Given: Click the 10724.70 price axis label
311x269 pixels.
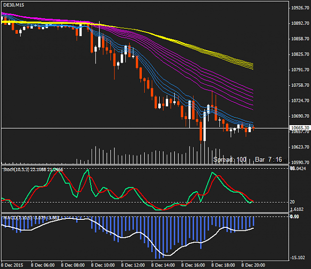Looking at the screenshot, I should (300, 101).
